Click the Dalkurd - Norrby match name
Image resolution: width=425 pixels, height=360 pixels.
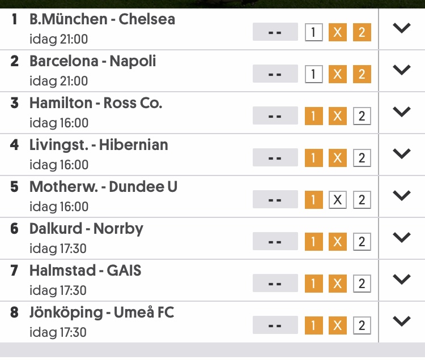pyautogui.click(x=86, y=229)
